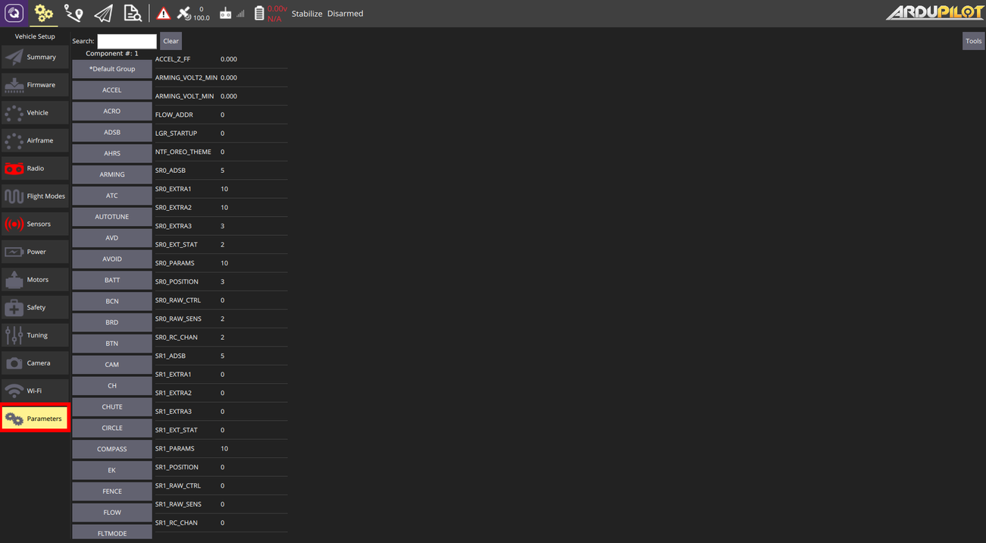The height and width of the screenshot is (543, 986).
Task: Open the Camera setup page
Action: click(x=35, y=363)
